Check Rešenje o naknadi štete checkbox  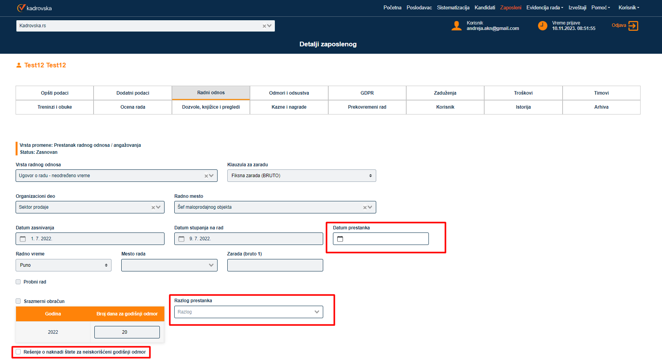tap(18, 352)
